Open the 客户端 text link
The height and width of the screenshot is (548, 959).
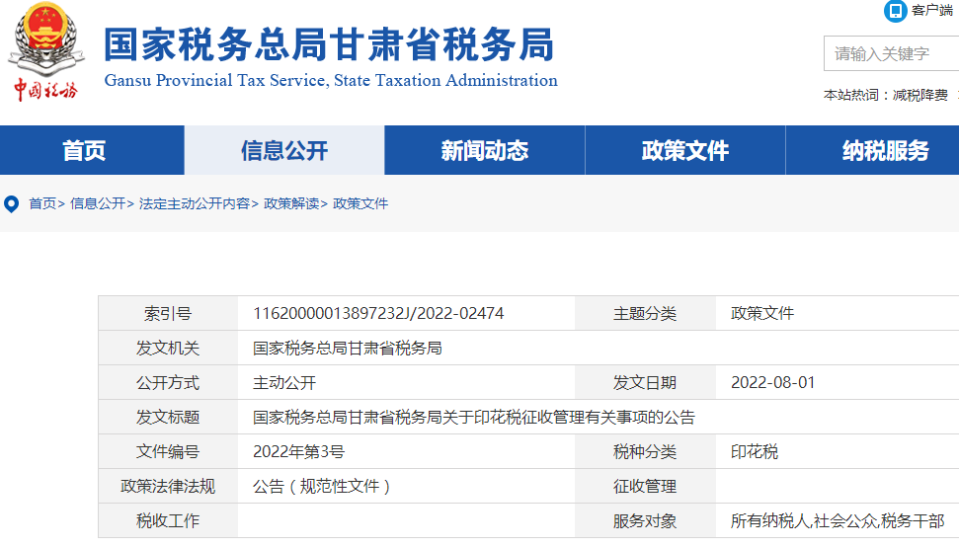[931, 11]
